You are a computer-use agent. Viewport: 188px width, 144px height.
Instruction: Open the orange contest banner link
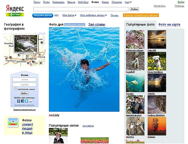(x=141, y=15)
